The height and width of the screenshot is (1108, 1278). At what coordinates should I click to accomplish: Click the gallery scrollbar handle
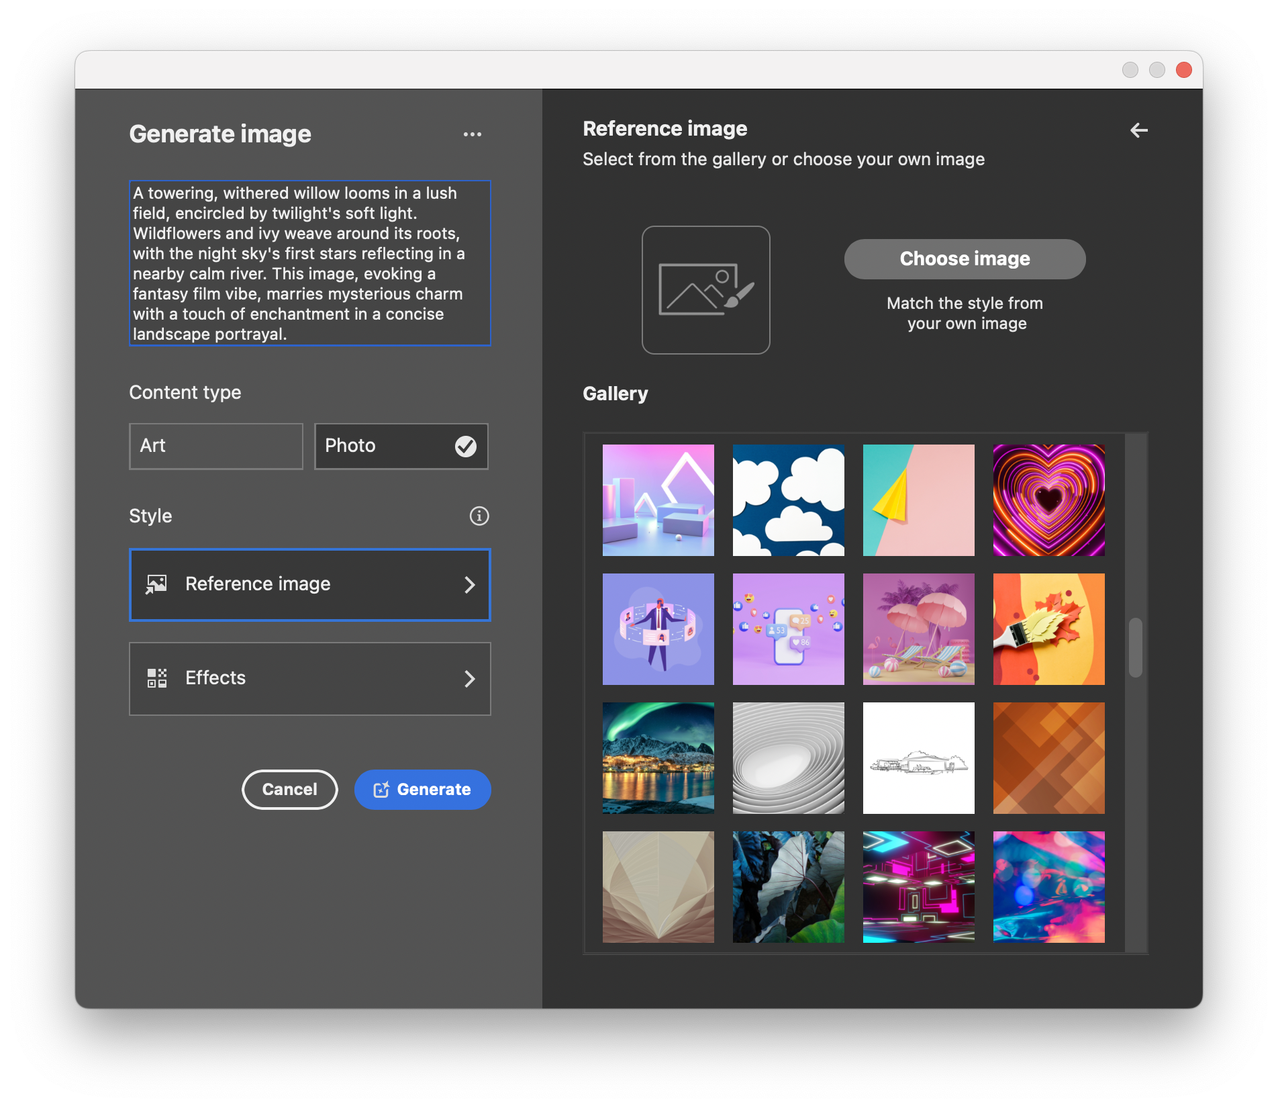(1136, 647)
